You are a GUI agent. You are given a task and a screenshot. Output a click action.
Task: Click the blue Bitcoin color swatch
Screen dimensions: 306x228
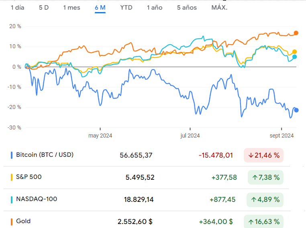11,155
